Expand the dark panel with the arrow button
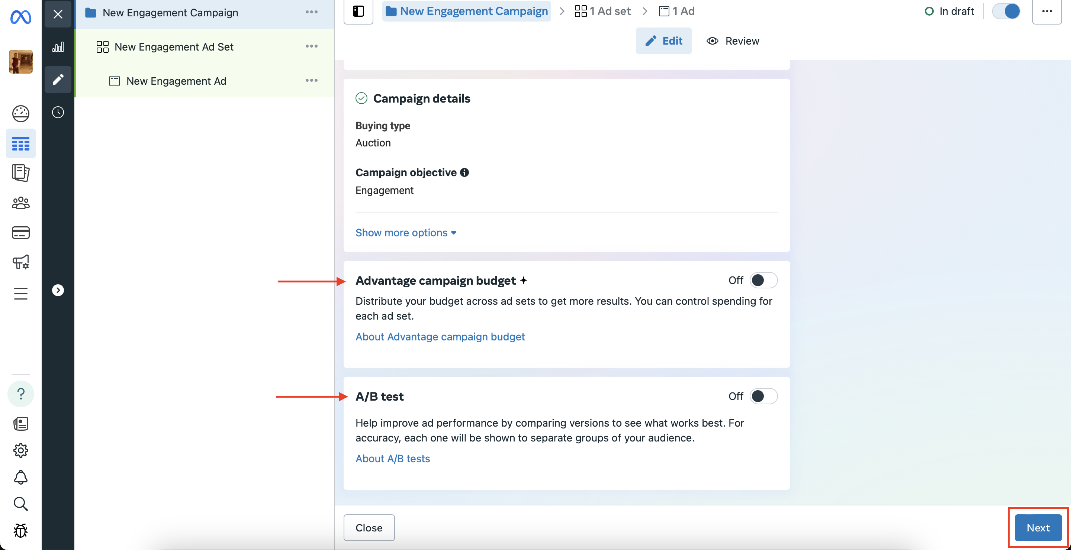The height and width of the screenshot is (550, 1071). pyautogui.click(x=58, y=290)
